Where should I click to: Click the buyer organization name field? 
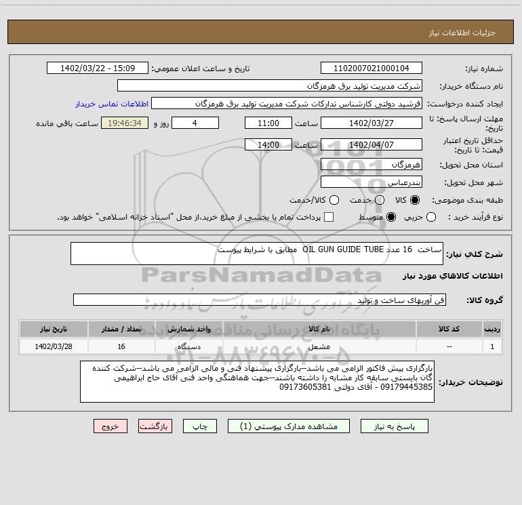pyautogui.click(x=270, y=85)
